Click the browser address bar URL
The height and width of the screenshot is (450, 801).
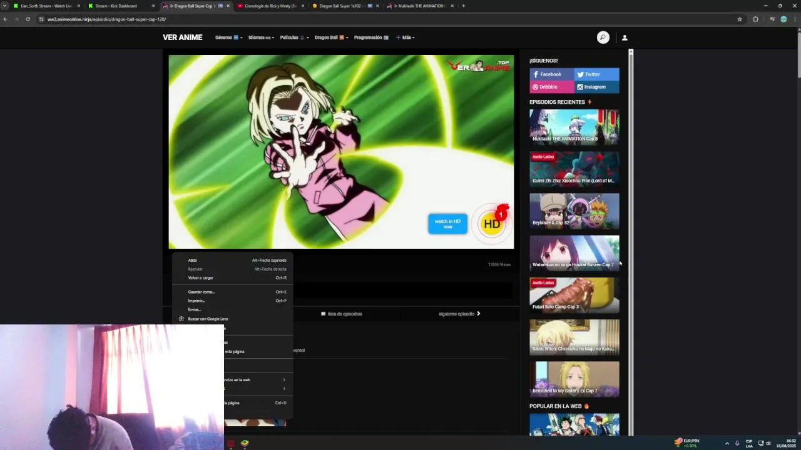(x=106, y=19)
